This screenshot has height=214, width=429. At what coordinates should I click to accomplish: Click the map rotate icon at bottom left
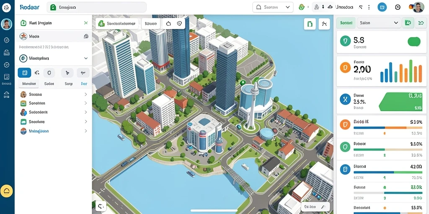(101, 206)
